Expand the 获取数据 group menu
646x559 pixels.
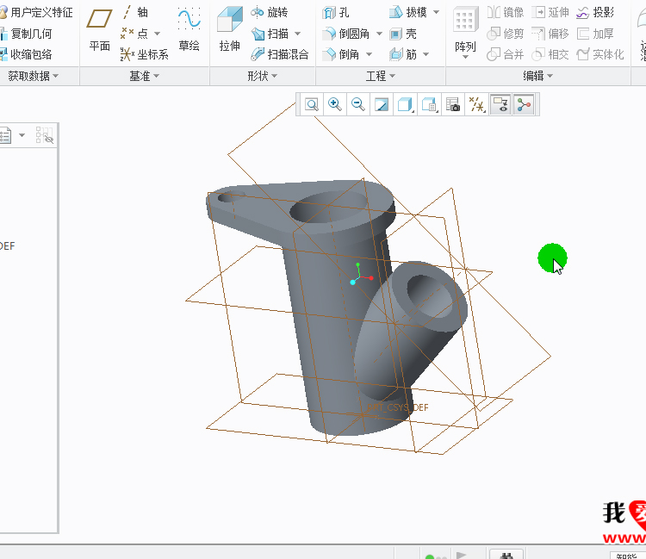34,76
